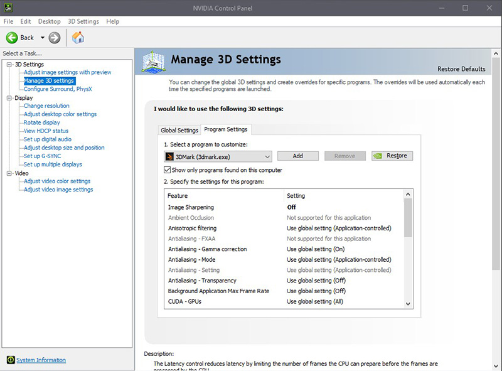Open the 3DMark program selection dropdown
502x371 pixels.
tap(267, 156)
